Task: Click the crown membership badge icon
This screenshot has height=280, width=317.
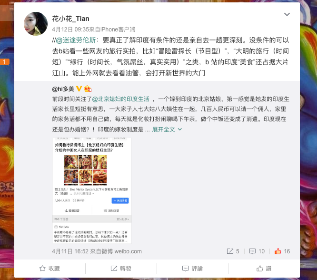Action: tap(88, 89)
